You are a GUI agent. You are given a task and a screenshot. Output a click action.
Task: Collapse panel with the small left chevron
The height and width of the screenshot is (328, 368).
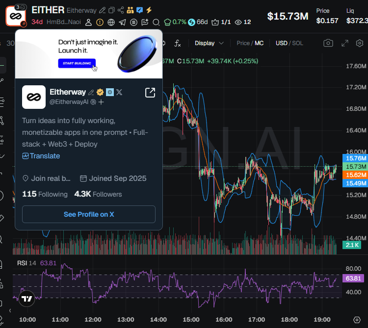point(10,311)
